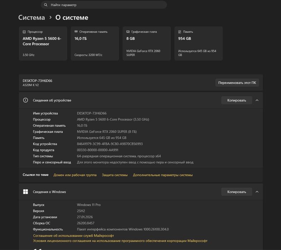
Task: Click the Процессор card chip icon
Action: [24, 32]
